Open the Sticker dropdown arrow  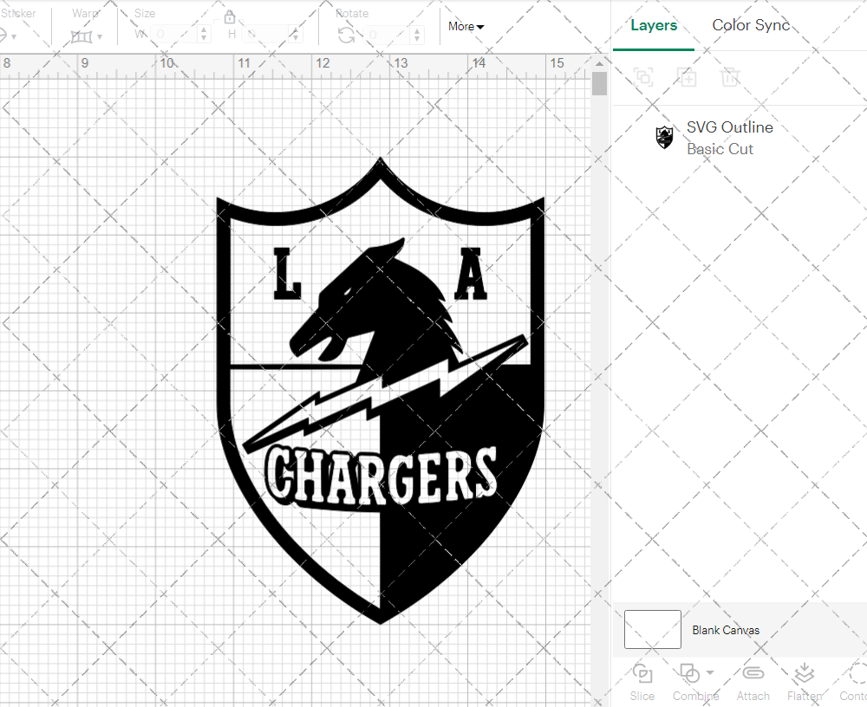pos(14,37)
